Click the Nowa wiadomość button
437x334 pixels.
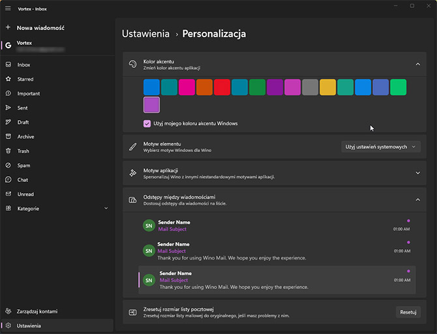coord(39,28)
